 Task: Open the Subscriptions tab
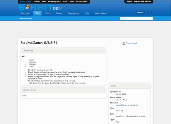coord(101,13)
